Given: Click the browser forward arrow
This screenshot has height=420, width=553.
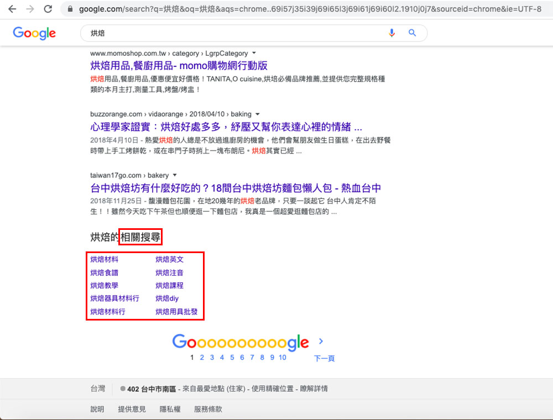Looking at the screenshot, I should coord(29,9).
